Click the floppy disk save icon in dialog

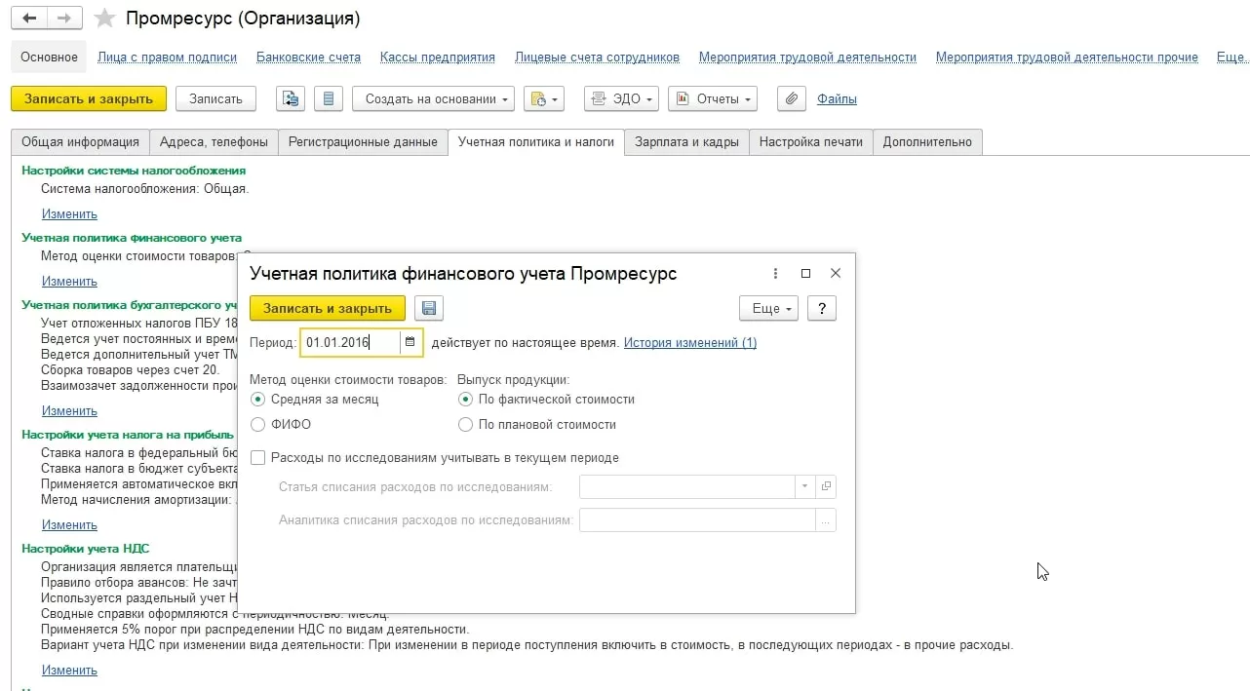coord(428,308)
